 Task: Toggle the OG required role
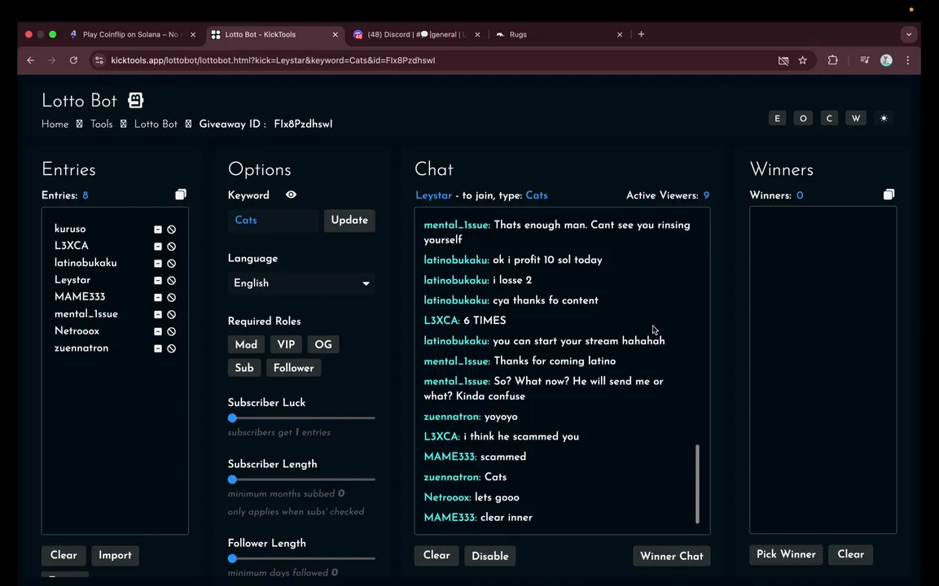coord(323,345)
